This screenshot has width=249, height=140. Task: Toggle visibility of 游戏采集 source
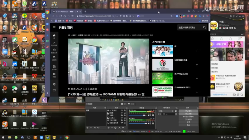tap(122, 120)
